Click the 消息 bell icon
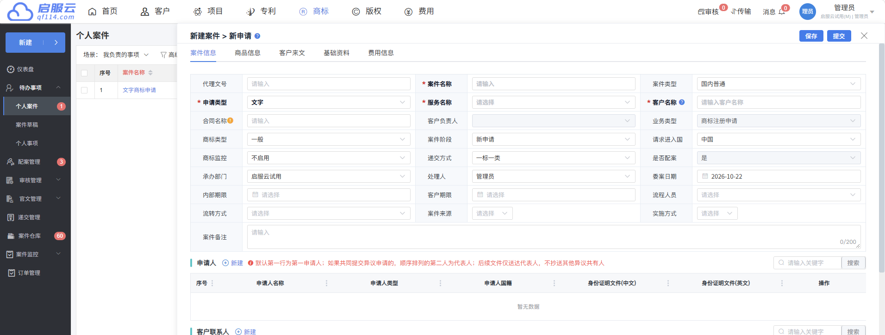 point(782,12)
